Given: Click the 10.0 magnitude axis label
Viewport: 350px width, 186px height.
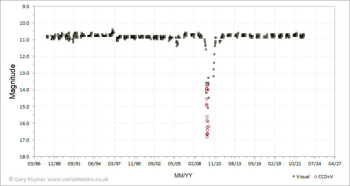Looking at the screenshot, I should click(x=25, y=23).
